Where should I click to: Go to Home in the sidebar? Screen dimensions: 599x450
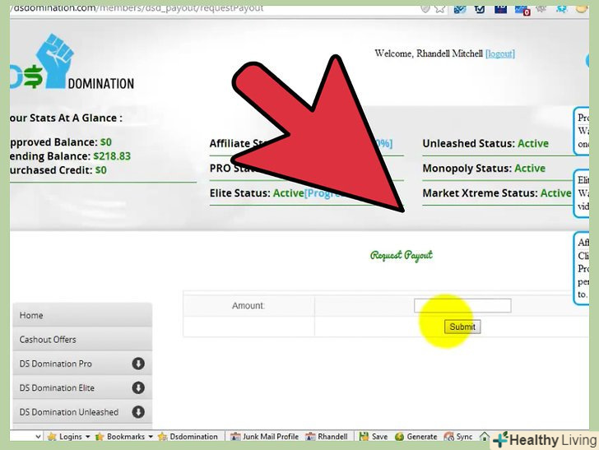point(82,315)
